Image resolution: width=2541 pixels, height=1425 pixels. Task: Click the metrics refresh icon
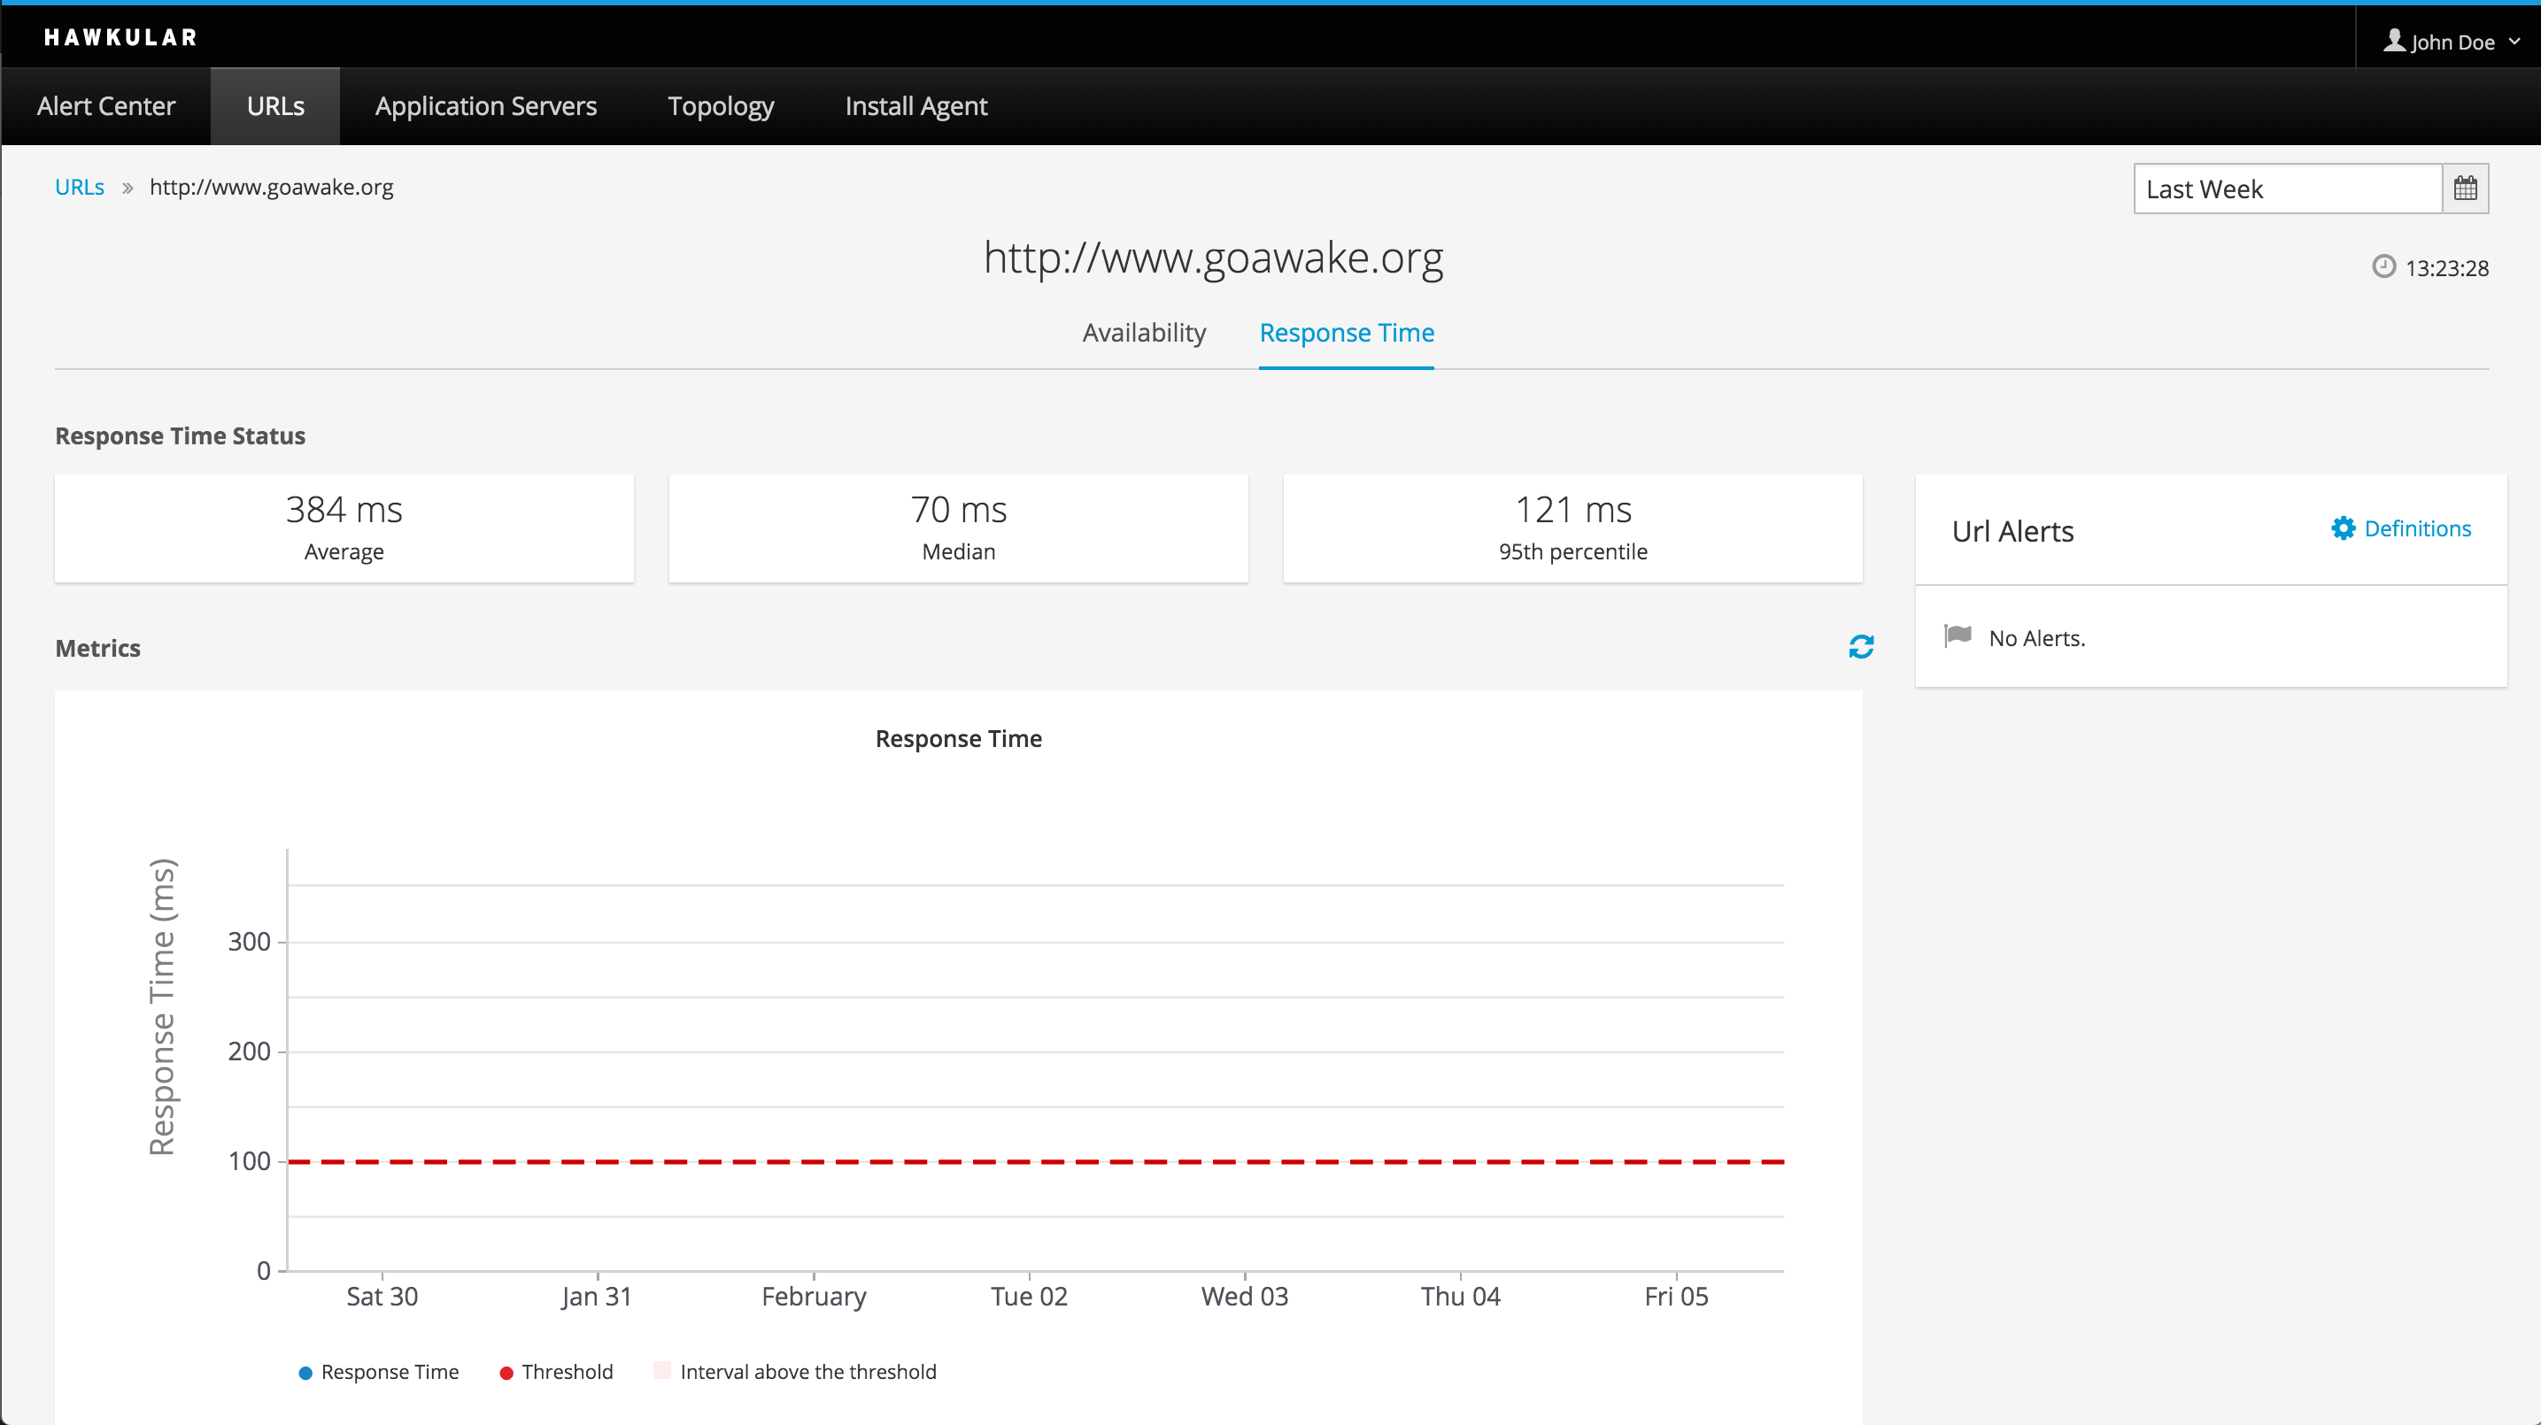1860,647
